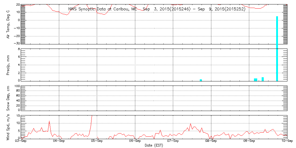Screen dimensions: 296x148
Task: Click the '05-Sep' date tick label
Action: tap(97, 141)
